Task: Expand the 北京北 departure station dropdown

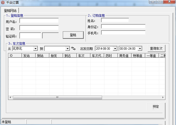Action: pos(35,49)
